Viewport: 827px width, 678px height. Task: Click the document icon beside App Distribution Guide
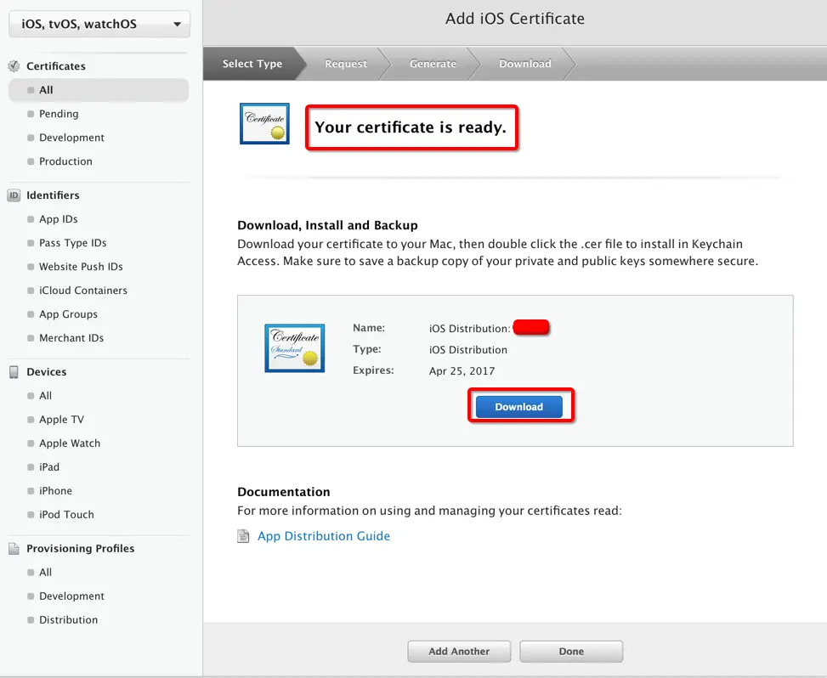(243, 536)
